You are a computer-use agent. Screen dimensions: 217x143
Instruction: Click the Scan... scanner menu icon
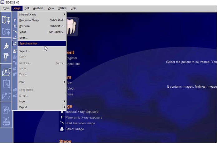[x=15, y=38]
